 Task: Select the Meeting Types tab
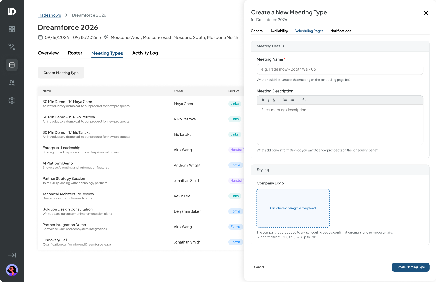tap(107, 53)
